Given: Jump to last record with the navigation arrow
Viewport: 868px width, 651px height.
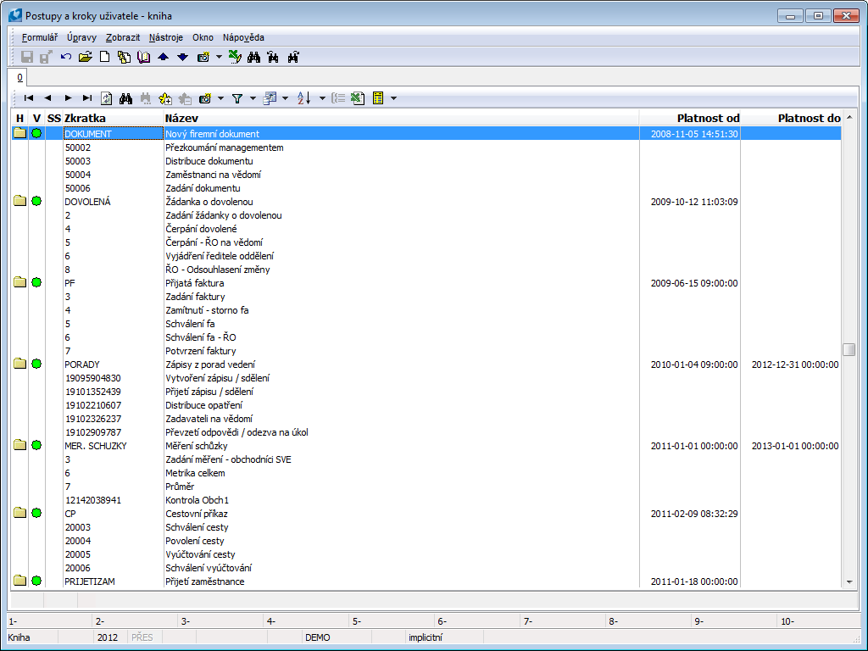Looking at the screenshot, I should point(87,98).
